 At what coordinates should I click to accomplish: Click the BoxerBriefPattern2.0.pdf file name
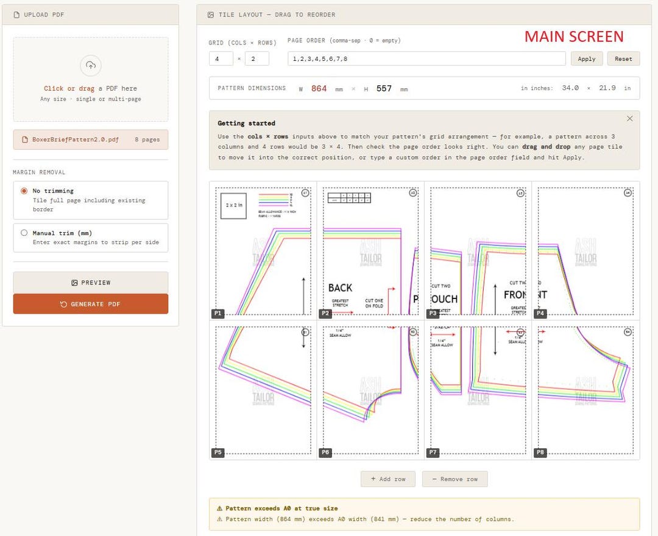[x=76, y=139]
